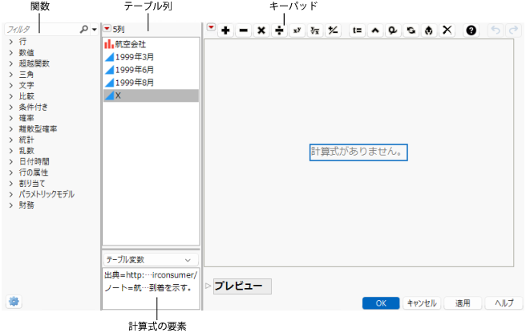Screen dimensions: 526x333
Task: Click the redo arrow icon
Action: (x=513, y=30)
